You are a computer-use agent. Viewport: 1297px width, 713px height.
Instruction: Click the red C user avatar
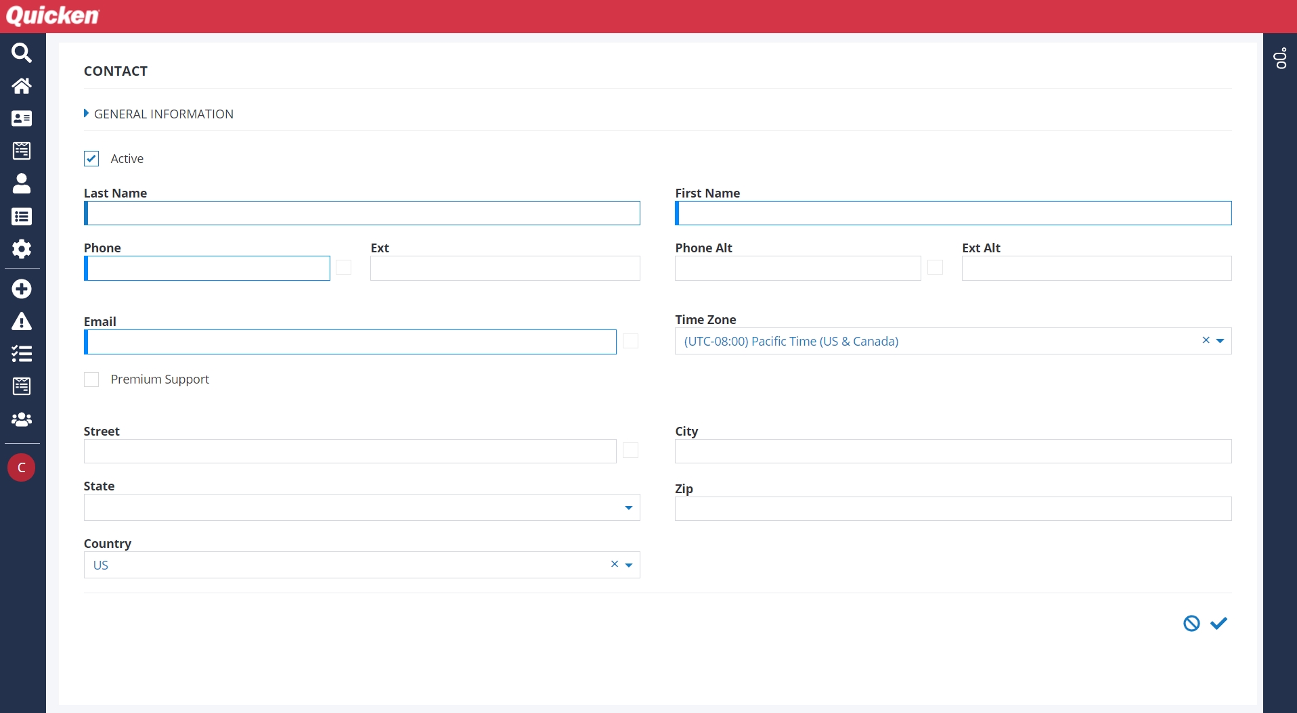click(x=22, y=467)
